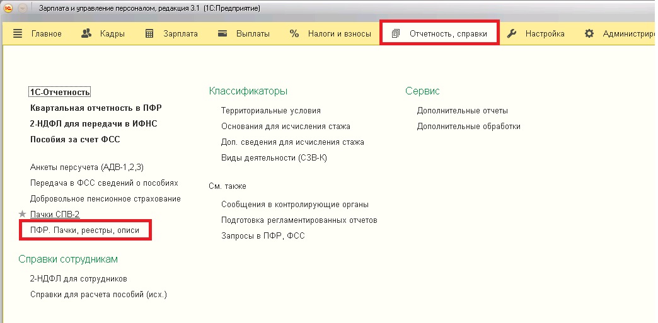Click the Сервис group heading
658x323 pixels.
422,91
